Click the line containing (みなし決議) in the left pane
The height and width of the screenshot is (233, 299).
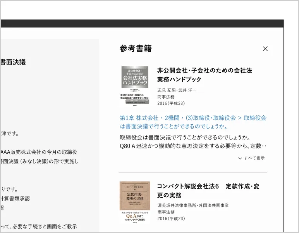pos(39,161)
